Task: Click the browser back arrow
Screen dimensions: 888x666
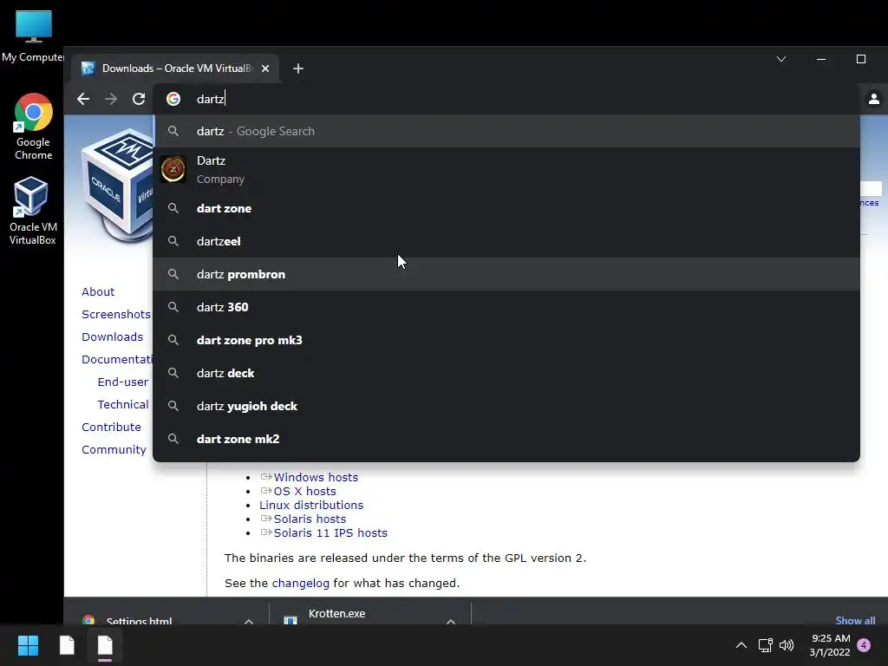Action: 83,99
